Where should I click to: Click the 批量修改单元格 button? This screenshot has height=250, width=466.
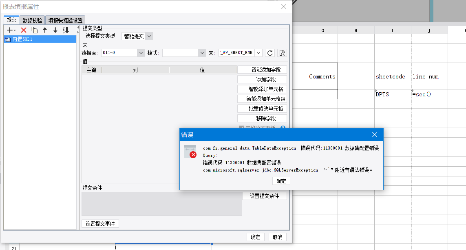tap(262, 109)
